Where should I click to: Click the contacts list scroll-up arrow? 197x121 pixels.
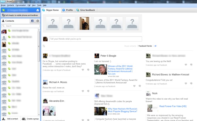(x=39, y=30)
